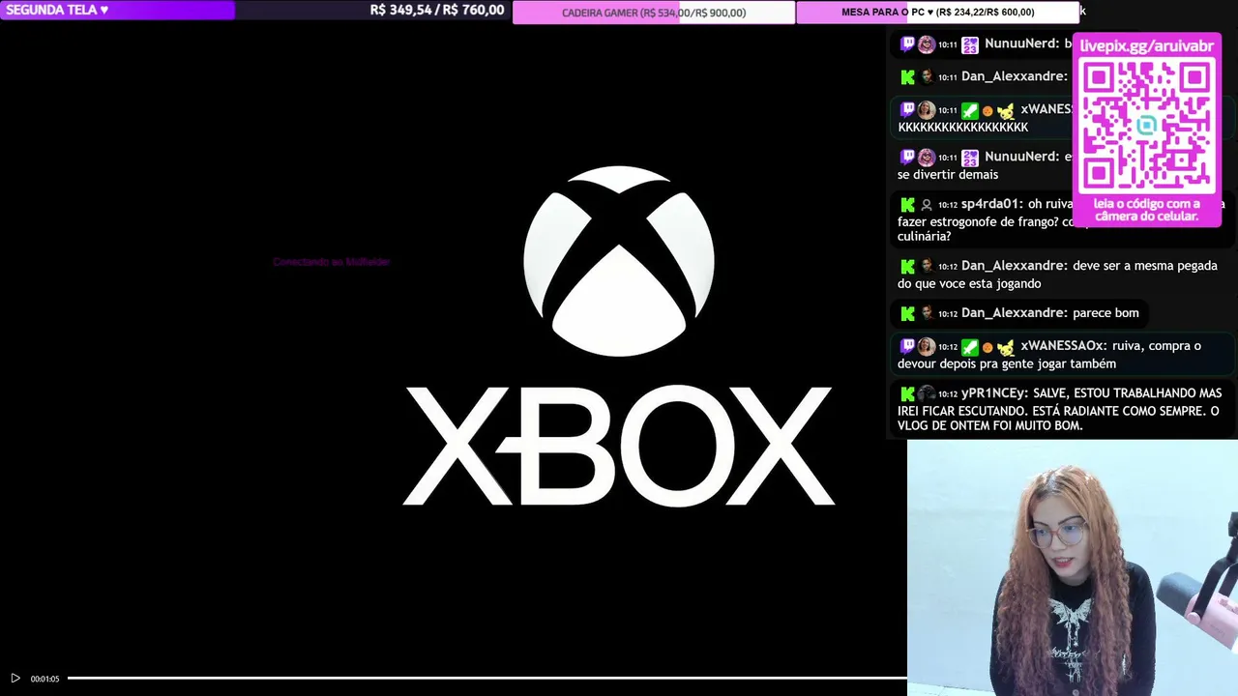
Task: Click the Twitch icon on the 'se divertir demais' message
Action: (x=907, y=157)
